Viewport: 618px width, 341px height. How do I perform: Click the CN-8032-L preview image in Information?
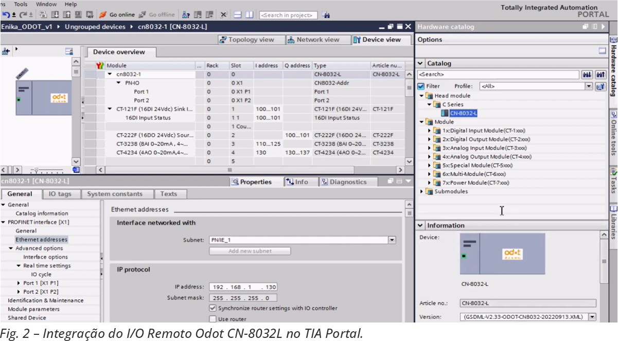click(x=502, y=254)
